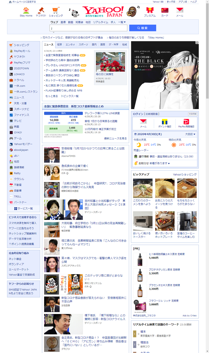Click the ad info icon on BB cream banner
Viewport: 209px width, 353px height.
coord(197,43)
